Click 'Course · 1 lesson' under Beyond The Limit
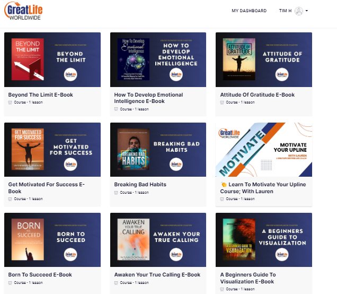This screenshot has height=294, width=337. tap(29, 102)
